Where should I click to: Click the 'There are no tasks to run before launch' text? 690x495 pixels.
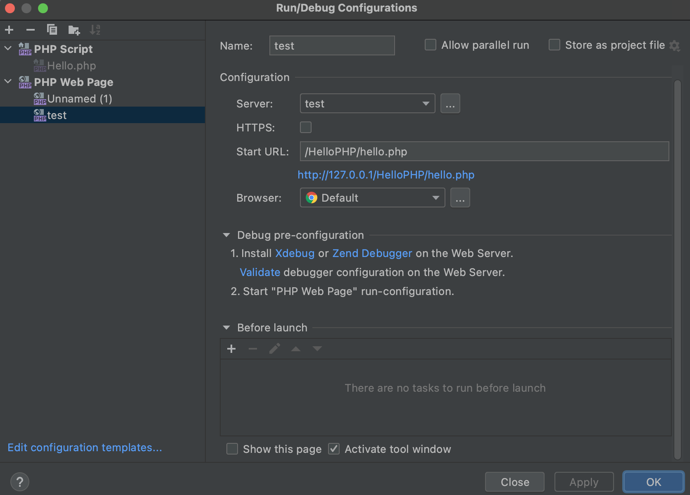445,388
